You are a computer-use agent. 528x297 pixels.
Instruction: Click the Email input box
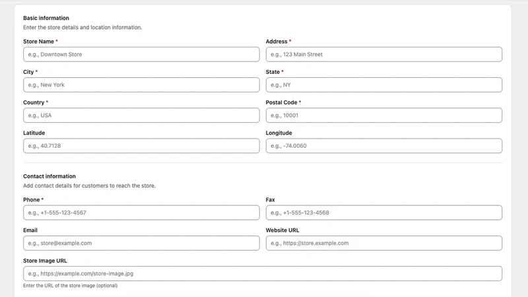point(141,243)
